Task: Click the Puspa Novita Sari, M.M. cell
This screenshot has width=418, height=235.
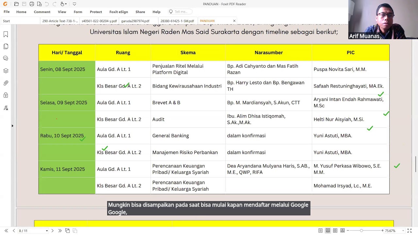Action: [x=350, y=69]
